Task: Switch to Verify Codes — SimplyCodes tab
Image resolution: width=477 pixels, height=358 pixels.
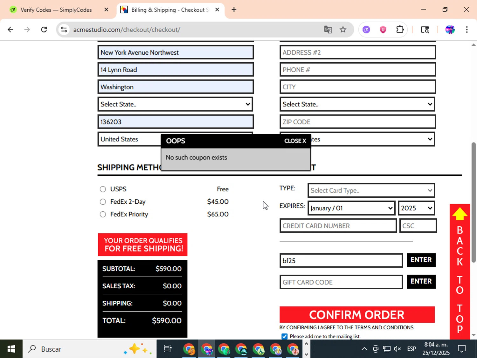Action: [x=56, y=10]
